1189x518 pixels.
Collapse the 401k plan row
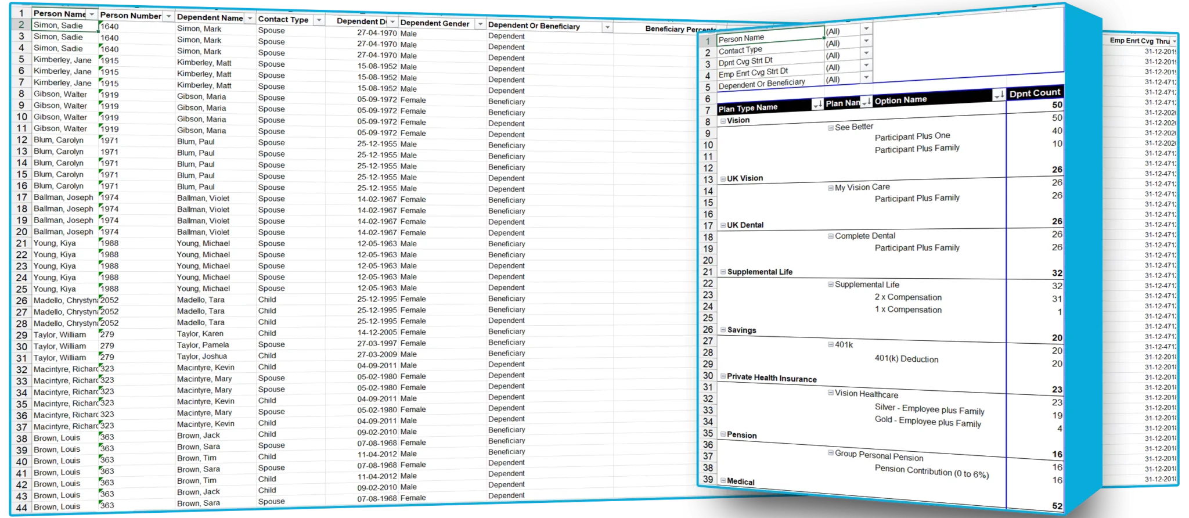(831, 345)
